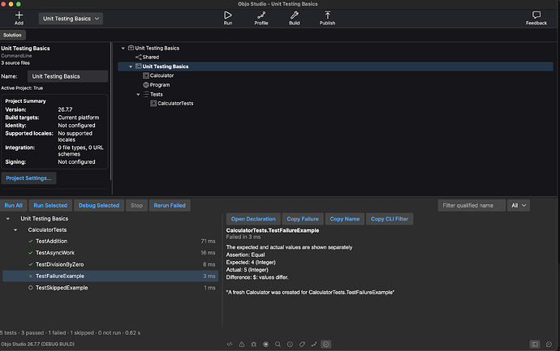Click Copy Name button
This screenshot has height=351, width=560.
(x=345, y=219)
